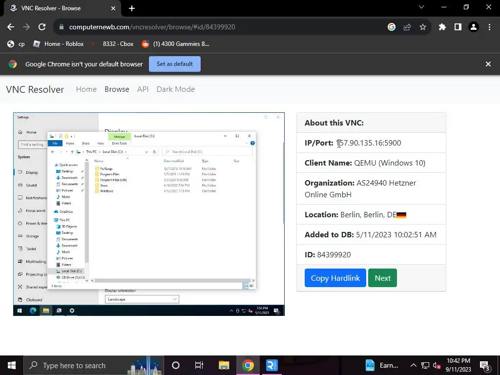500x375 pixels.
Task: Click the Copy Hardlink button
Action: point(335,278)
